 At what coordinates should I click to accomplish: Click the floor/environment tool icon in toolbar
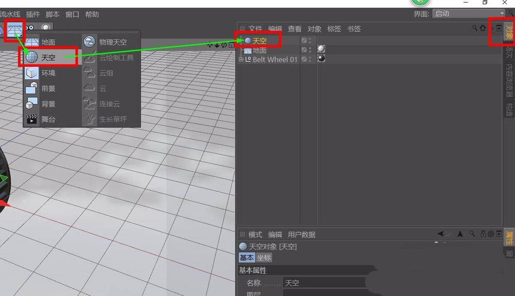coord(14,28)
